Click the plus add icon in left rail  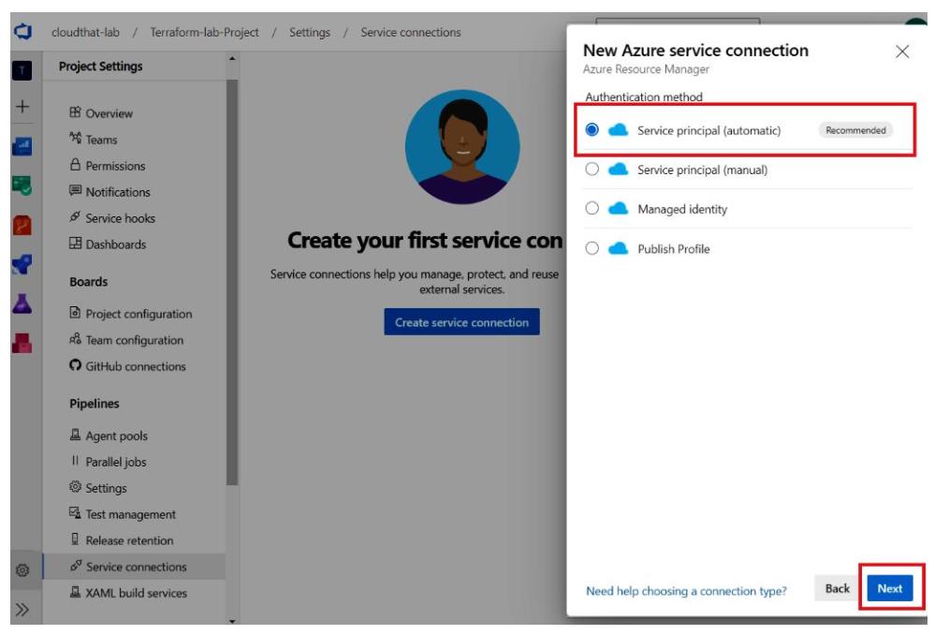[22, 107]
